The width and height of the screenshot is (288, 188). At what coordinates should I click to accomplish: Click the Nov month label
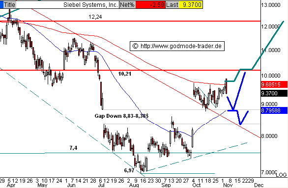click(x=228, y=185)
